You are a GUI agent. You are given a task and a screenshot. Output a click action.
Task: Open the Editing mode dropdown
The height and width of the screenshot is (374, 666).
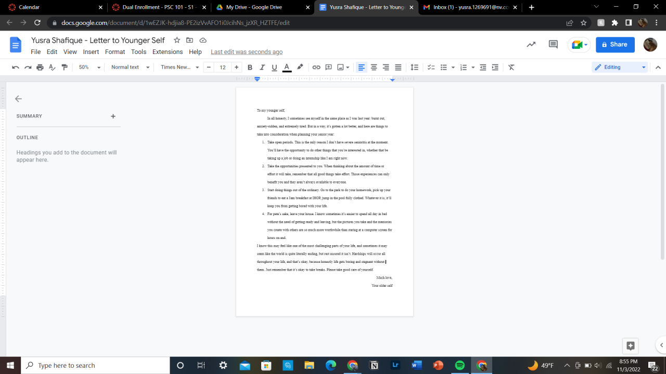coord(620,67)
